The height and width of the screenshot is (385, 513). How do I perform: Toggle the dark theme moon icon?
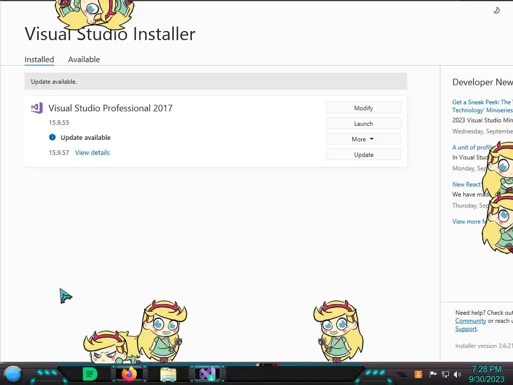[x=496, y=11]
